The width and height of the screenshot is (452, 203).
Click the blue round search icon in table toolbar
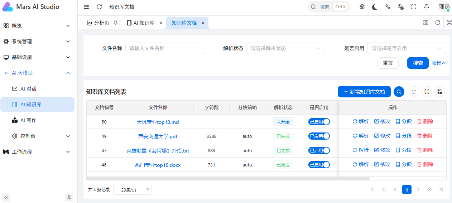click(x=399, y=92)
